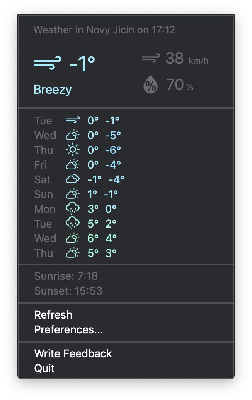252x400 pixels.
Task: Click the Sunset: 15:53 line
Action: click(68, 291)
